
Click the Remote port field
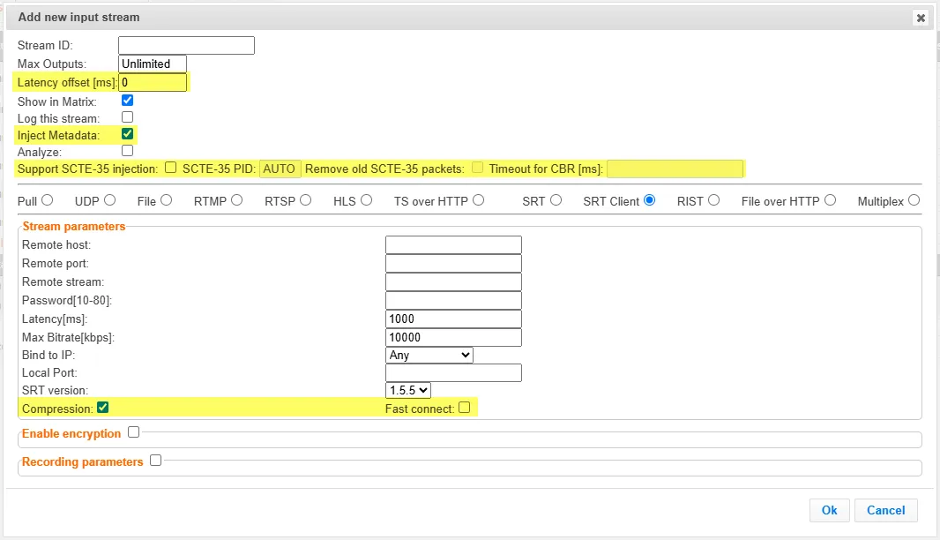454,264
